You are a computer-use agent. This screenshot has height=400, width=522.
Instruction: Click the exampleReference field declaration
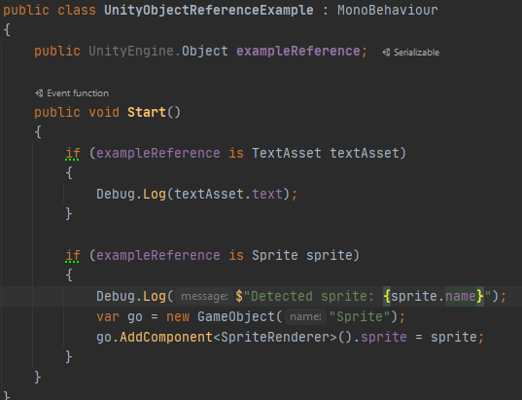(298, 51)
